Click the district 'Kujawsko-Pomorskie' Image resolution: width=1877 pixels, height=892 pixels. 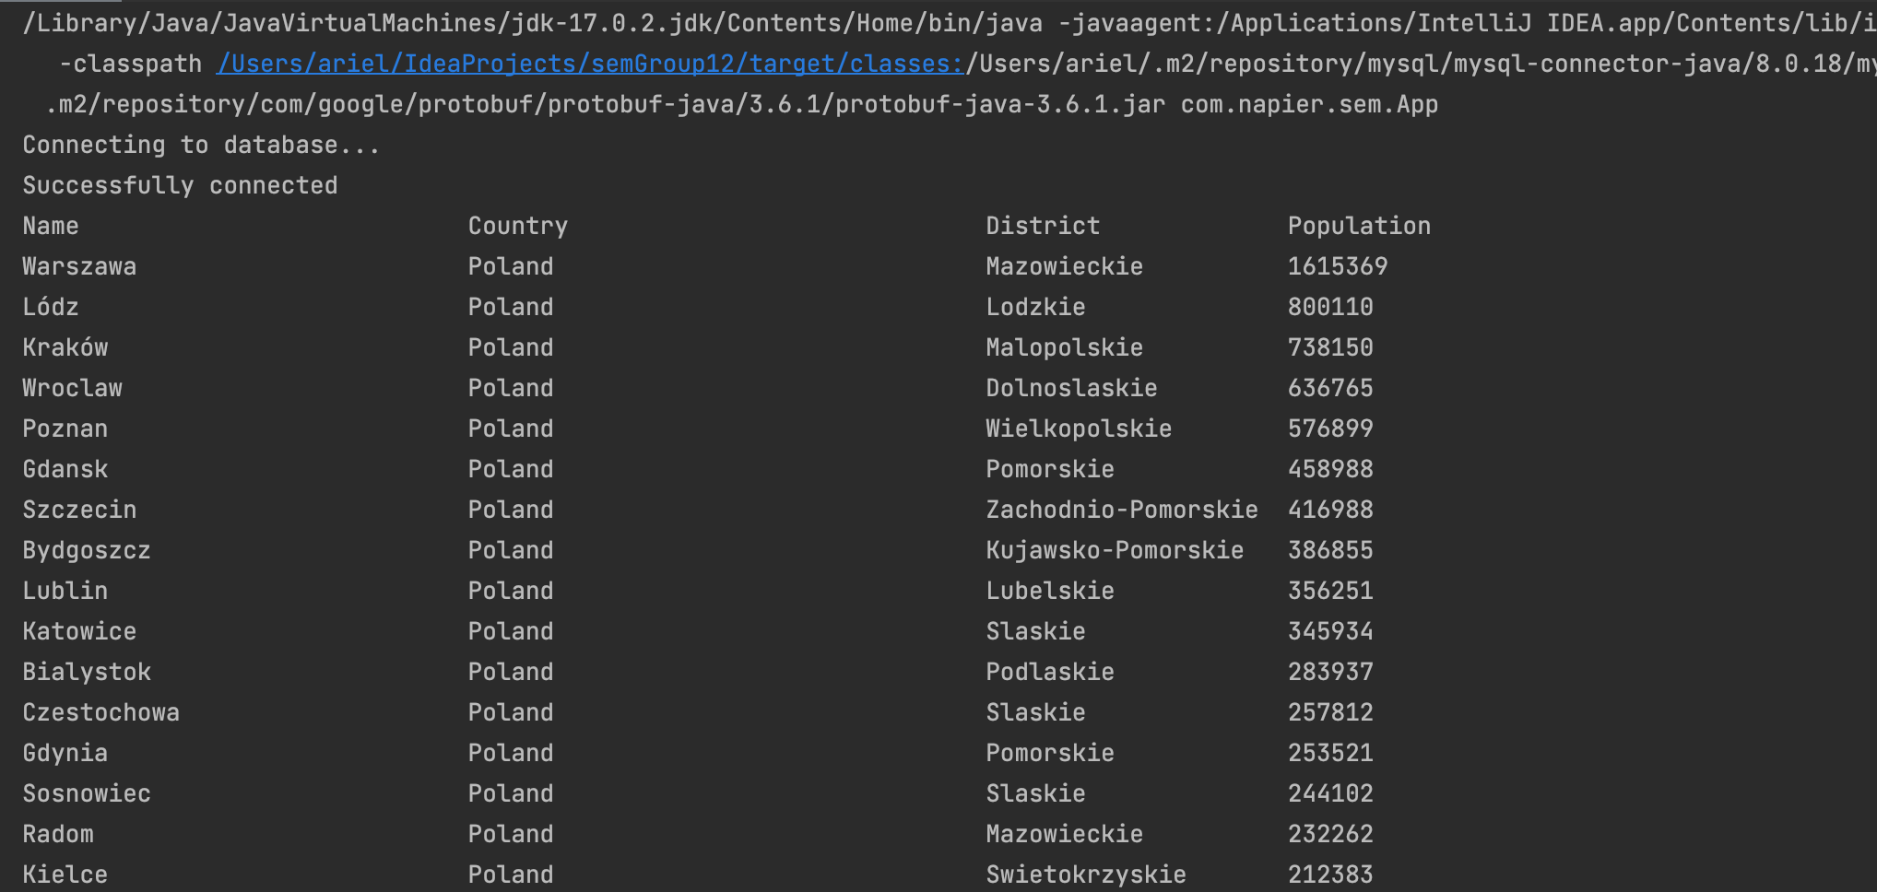coord(1115,550)
